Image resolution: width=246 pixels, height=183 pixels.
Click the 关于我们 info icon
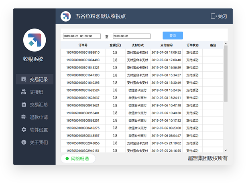click(24, 142)
